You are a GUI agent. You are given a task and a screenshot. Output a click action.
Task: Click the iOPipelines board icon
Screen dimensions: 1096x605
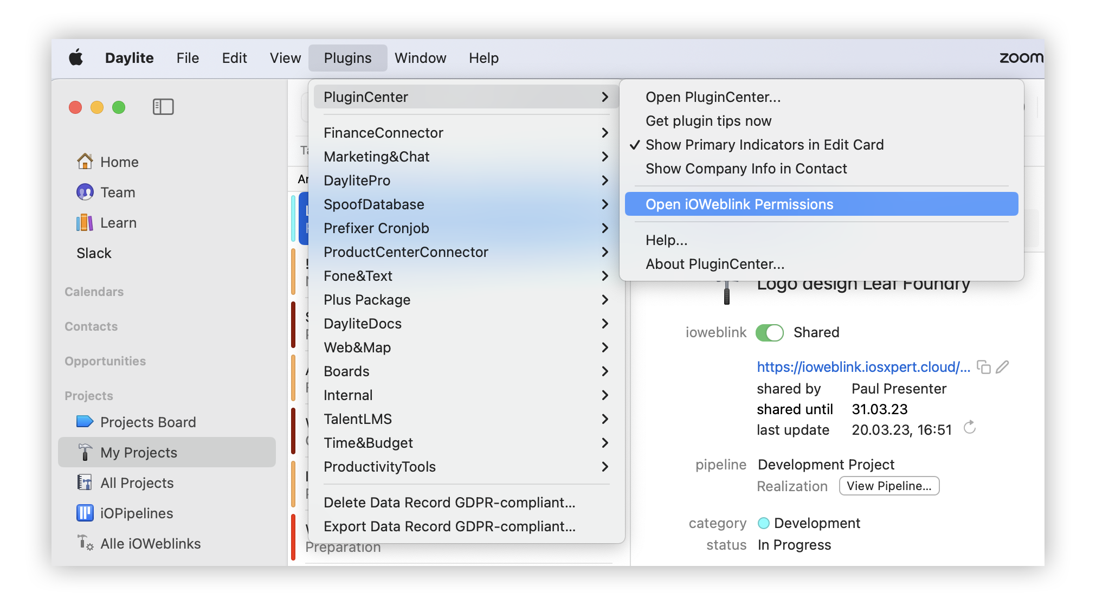85,513
